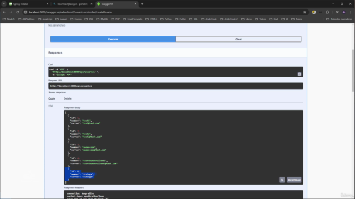Click the test@test.com correo value
This screenshot has width=355, height=199.
pyautogui.click(x=91, y=123)
